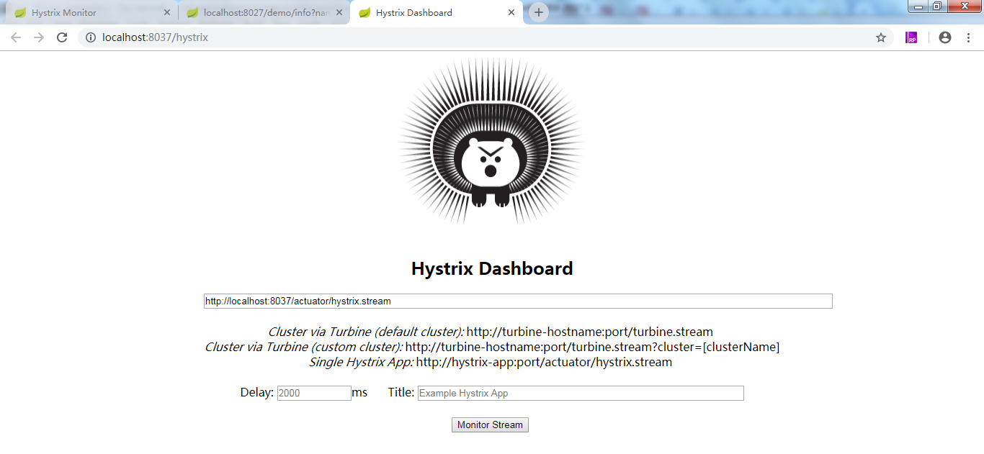The width and height of the screenshot is (984, 454).
Task: Switch to the Hystrix Monitor tab
Action: click(90, 12)
